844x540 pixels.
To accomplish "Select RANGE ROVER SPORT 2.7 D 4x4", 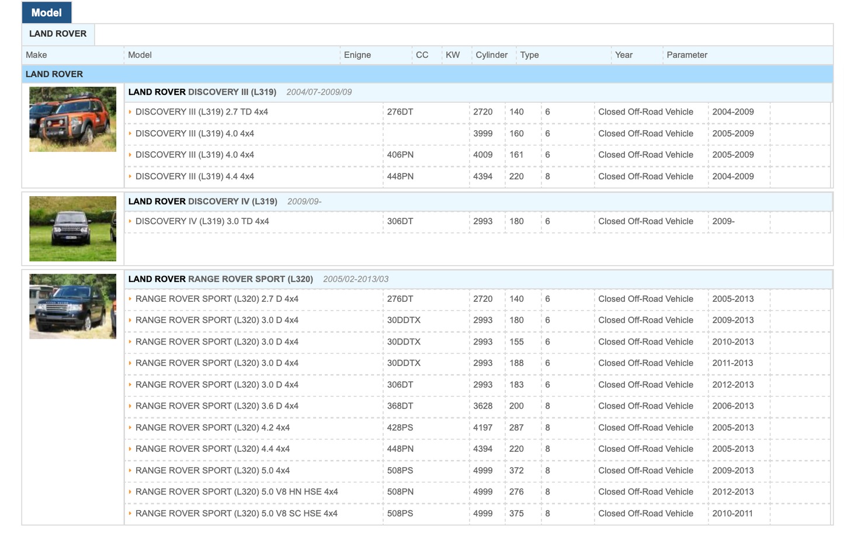I will [217, 299].
